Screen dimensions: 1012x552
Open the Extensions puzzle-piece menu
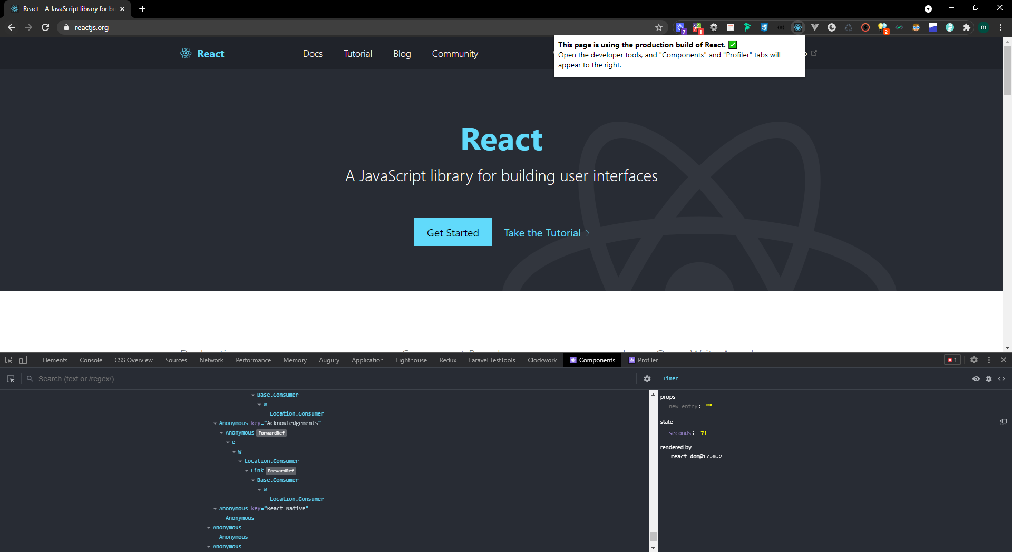coord(967,27)
